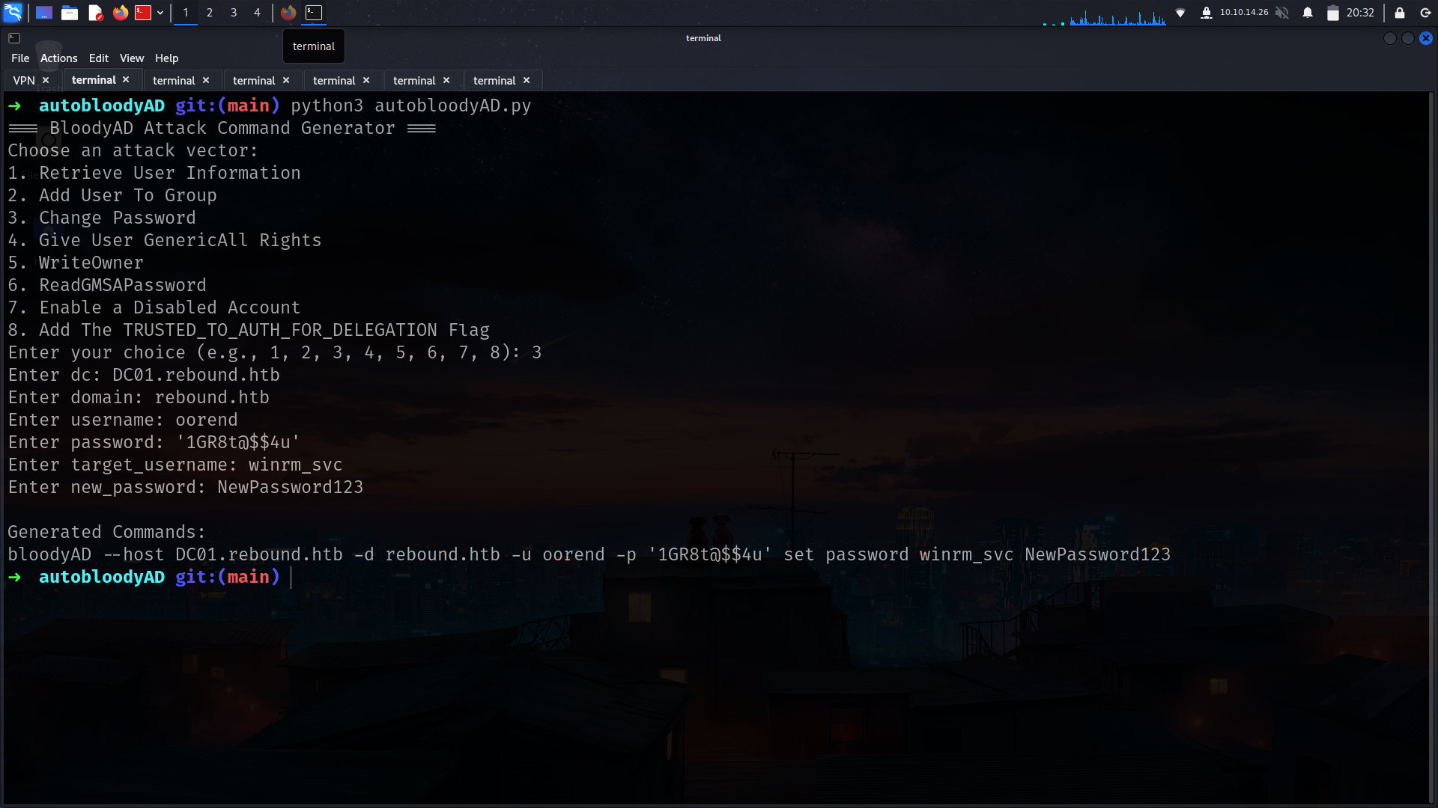Click 'Enter target_username: winrm_svc' line
Image resolution: width=1438 pixels, height=808 pixels.
175,465
